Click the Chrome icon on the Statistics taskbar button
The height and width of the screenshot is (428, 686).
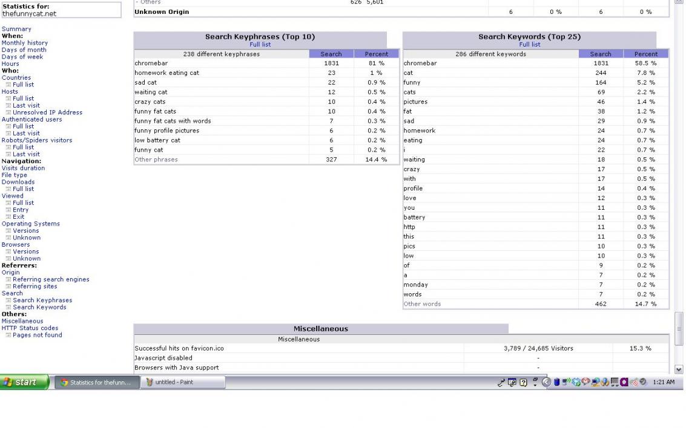pyautogui.click(x=64, y=383)
